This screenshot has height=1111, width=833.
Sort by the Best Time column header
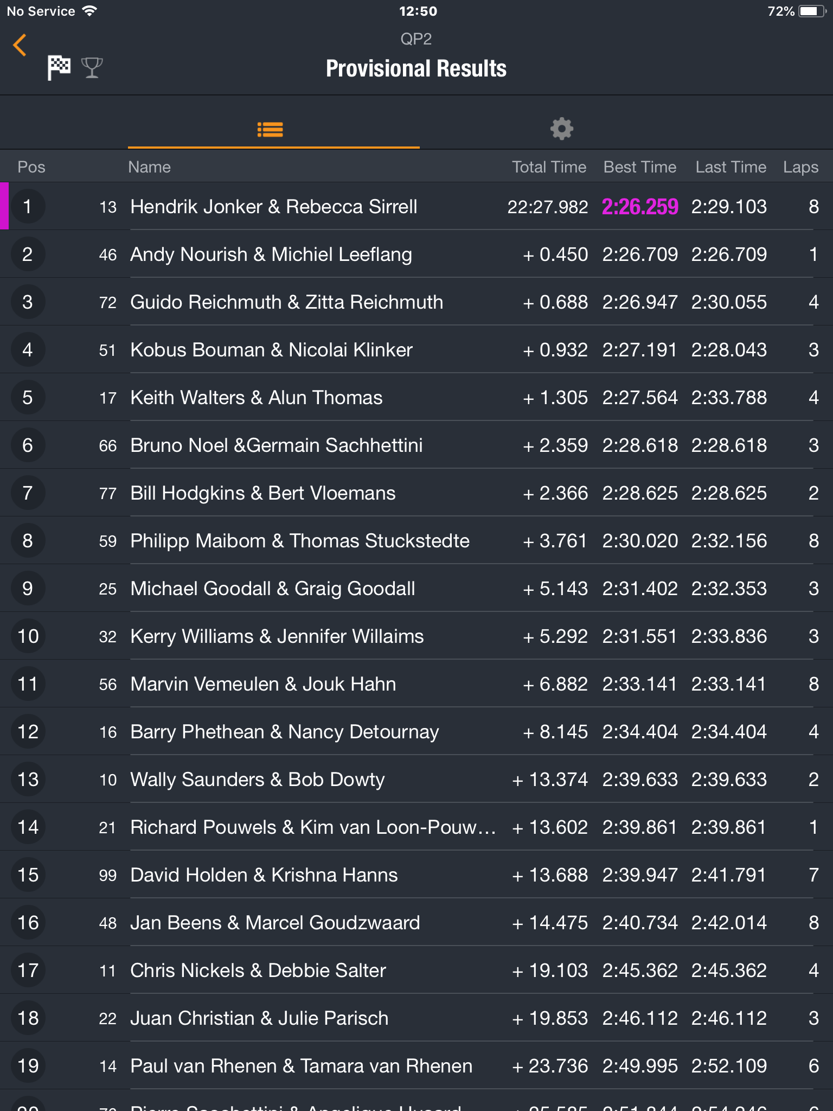[640, 167]
